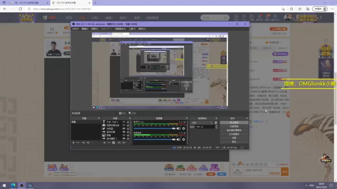Screen dimensions: 337x189
Task: Click 停止推流 stop streaming button
Action: tap(234, 123)
